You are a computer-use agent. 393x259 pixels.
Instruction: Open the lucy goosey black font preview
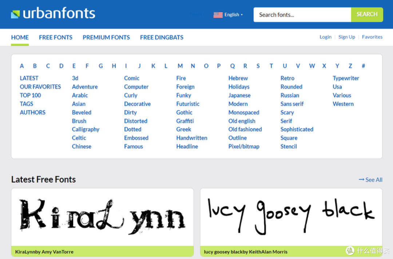tap(291, 217)
